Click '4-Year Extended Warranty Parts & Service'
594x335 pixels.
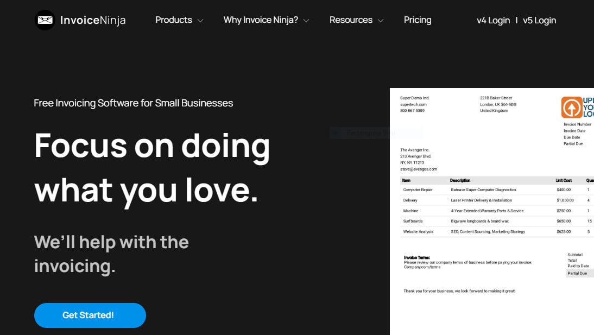pos(487,211)
